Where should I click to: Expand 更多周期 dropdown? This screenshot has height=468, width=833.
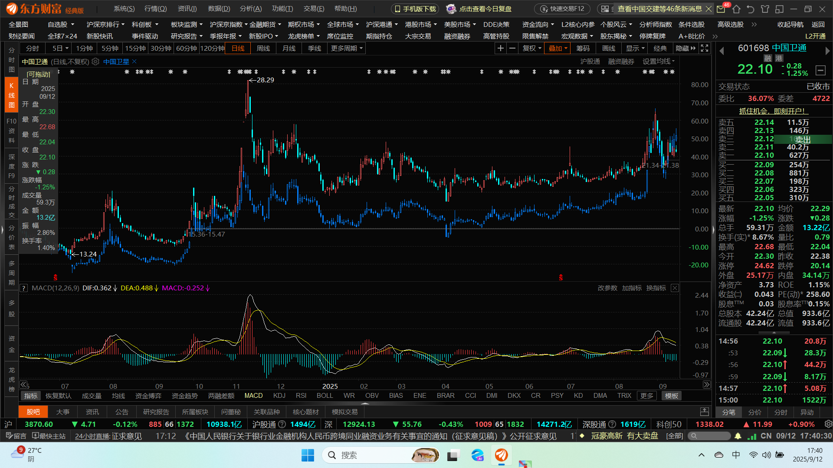coord(347,48)
